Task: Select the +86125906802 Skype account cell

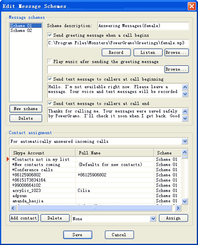Action: pyautogui.click(x=43, y=175)
